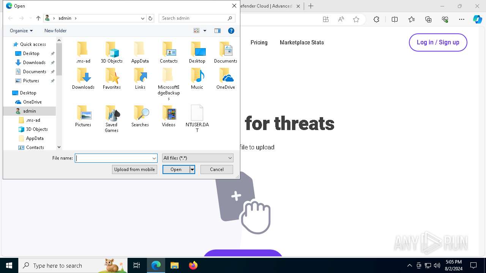Click the admin breadcrumb chevron

pos(76,18)
